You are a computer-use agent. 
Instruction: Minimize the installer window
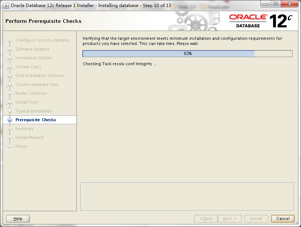coord(266,4)
